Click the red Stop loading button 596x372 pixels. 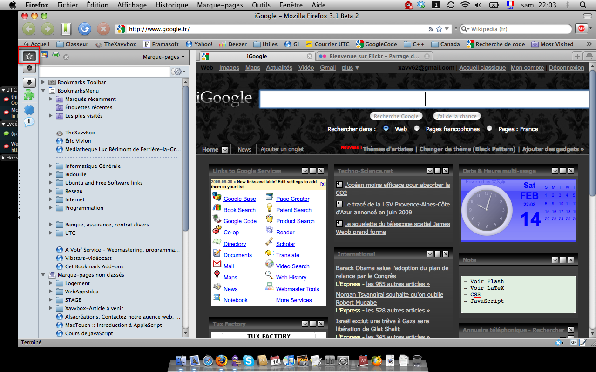point(103,29)
